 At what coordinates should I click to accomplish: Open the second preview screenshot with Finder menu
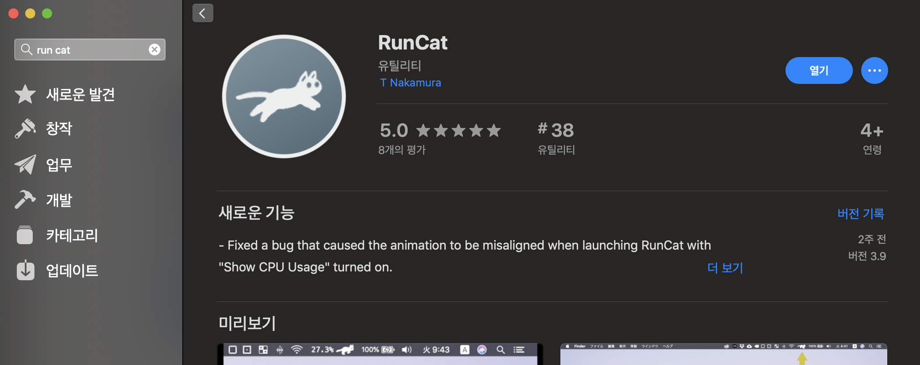tap(723, 354)
